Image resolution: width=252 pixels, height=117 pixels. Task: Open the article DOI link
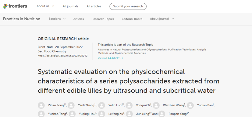(62, 56)
